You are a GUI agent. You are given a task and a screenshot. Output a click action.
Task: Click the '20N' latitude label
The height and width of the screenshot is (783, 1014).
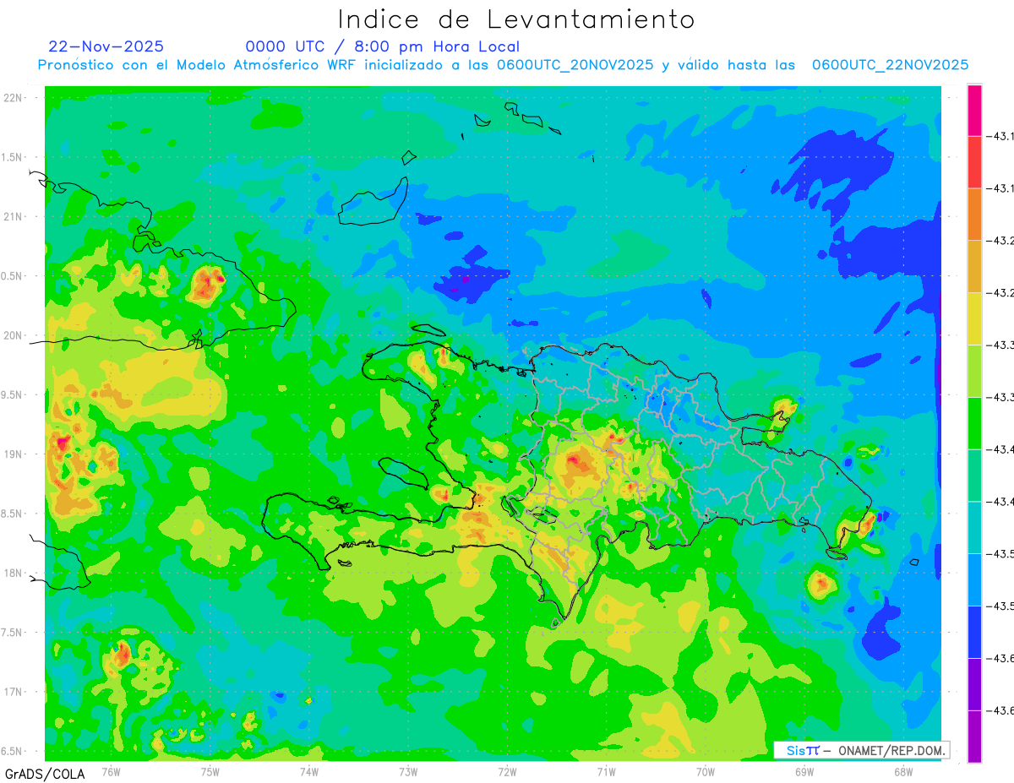[x=13, y=335]
